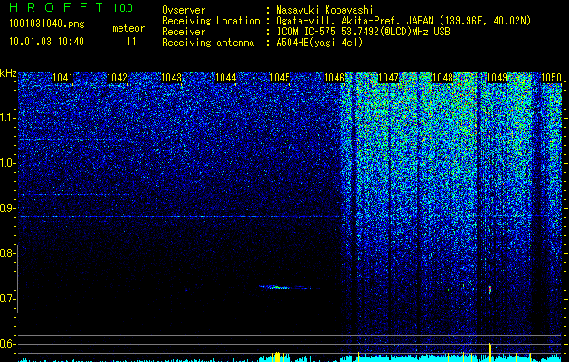Viewport: 569px width, 362px height.
Task: Click the 0.9 frequency axis label
Action: pyautogui.click(x=8, y=208)
